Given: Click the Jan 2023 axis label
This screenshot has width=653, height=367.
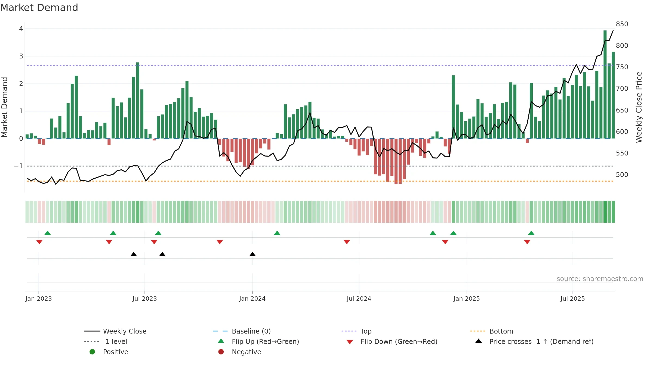Looking at the screenshot, I should pyautogui.click(x=39, y=298).
